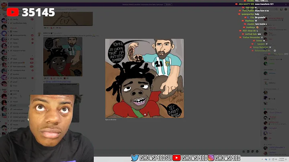
Task: Open the gift icon in chat bar
Action: (244, 151)
